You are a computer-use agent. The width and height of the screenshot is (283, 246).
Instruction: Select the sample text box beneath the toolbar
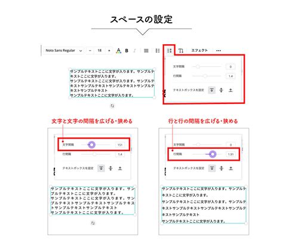(x=112, y=83)
